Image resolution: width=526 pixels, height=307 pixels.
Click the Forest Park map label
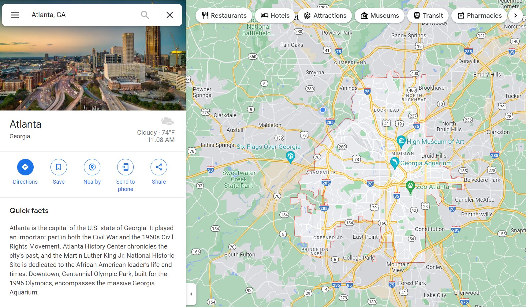412,283
